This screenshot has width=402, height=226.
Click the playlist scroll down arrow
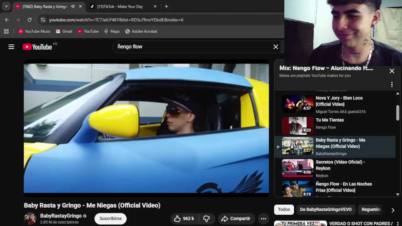398,194
